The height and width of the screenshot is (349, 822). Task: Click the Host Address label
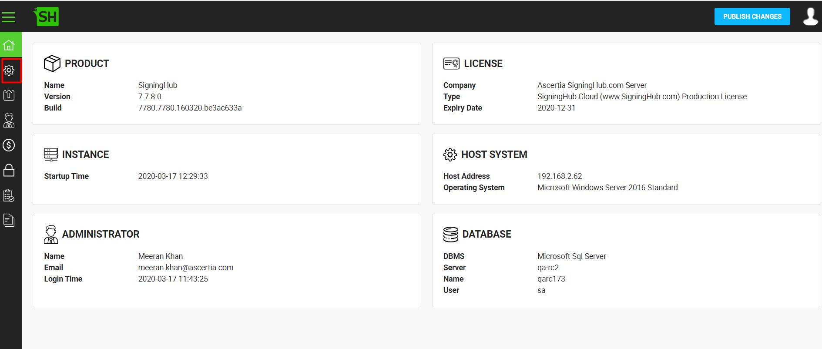tap(466, 176)
